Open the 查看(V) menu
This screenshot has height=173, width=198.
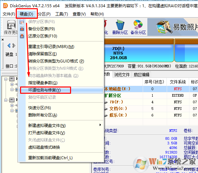click(79, 14)
